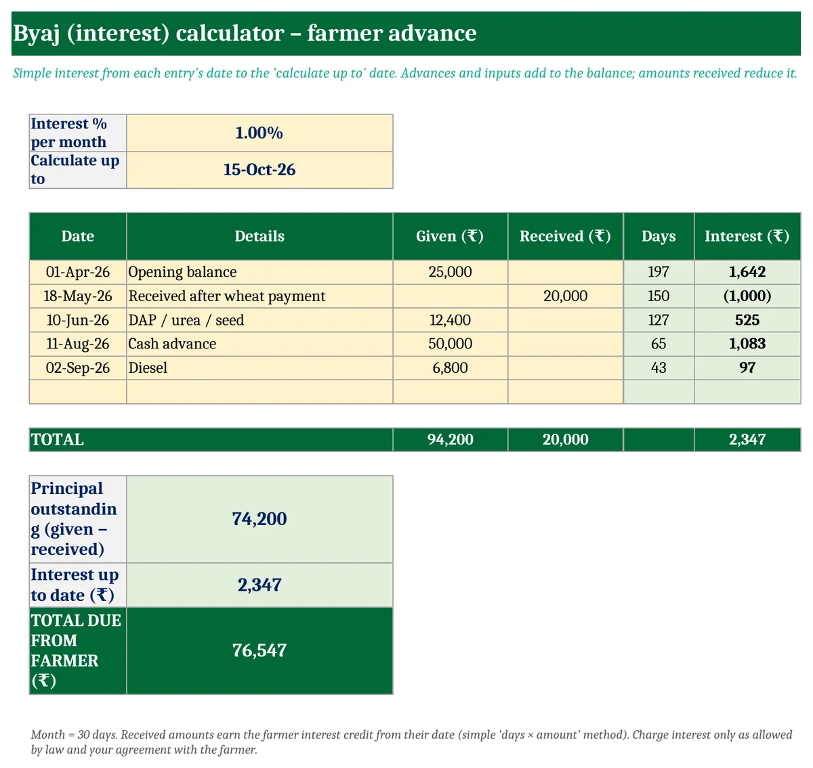Click date cell 10-Jun-26

pos(78,320)
